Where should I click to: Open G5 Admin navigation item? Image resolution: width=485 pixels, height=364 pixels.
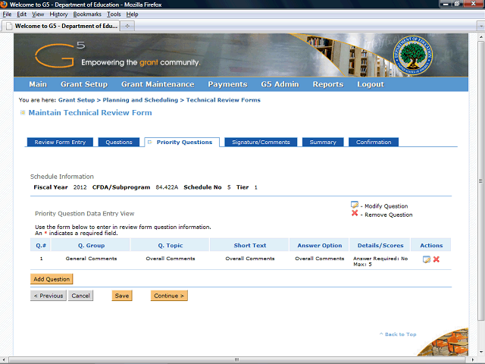pos(280,84)
